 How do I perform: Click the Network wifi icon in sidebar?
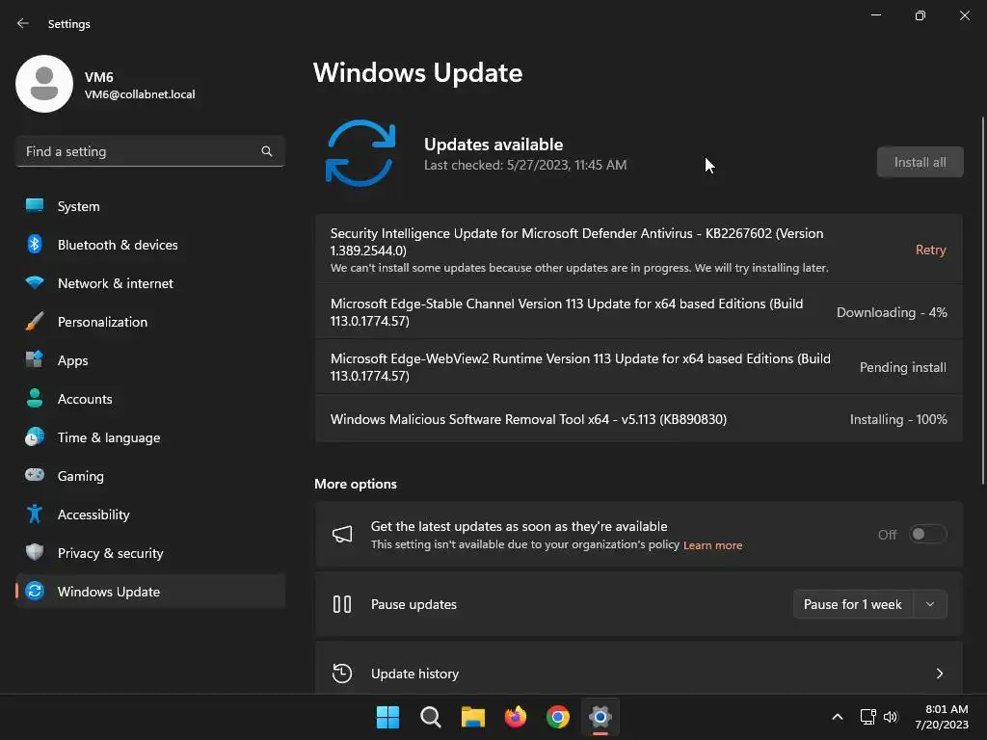(x=35, y=282)
